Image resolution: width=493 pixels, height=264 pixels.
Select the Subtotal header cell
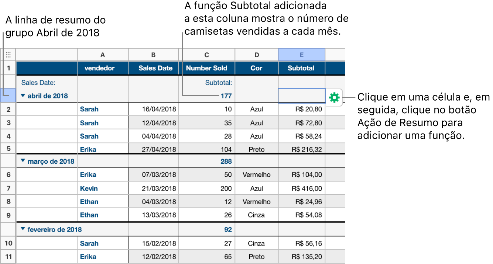tap(301, 68)
